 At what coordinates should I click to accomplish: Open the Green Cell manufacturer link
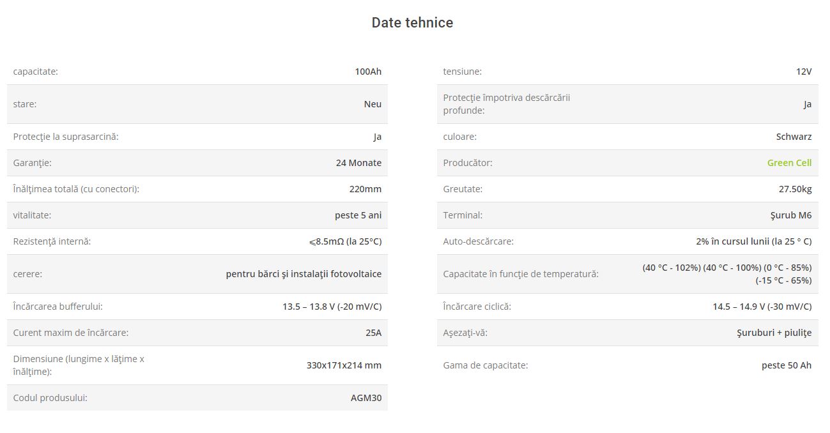[x=789, y=163]
